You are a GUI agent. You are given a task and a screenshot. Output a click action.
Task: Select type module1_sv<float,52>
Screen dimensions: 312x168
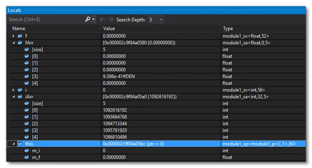[246, 36]
